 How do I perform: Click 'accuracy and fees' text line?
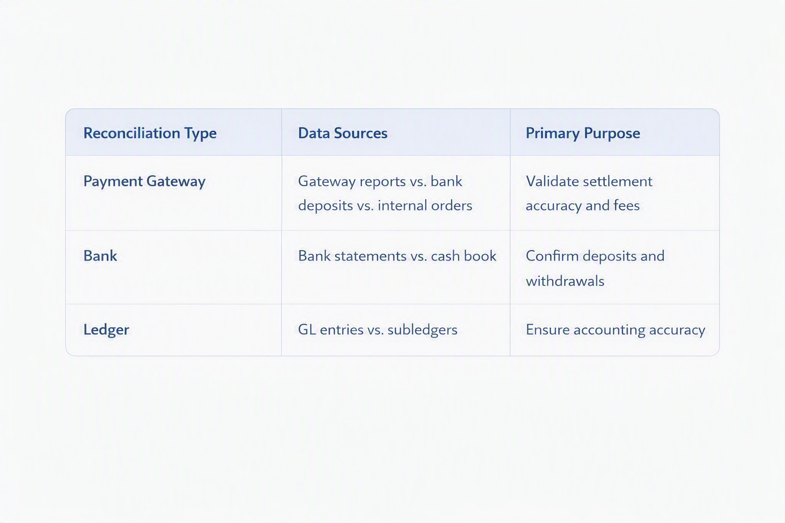tap(583, 206)
